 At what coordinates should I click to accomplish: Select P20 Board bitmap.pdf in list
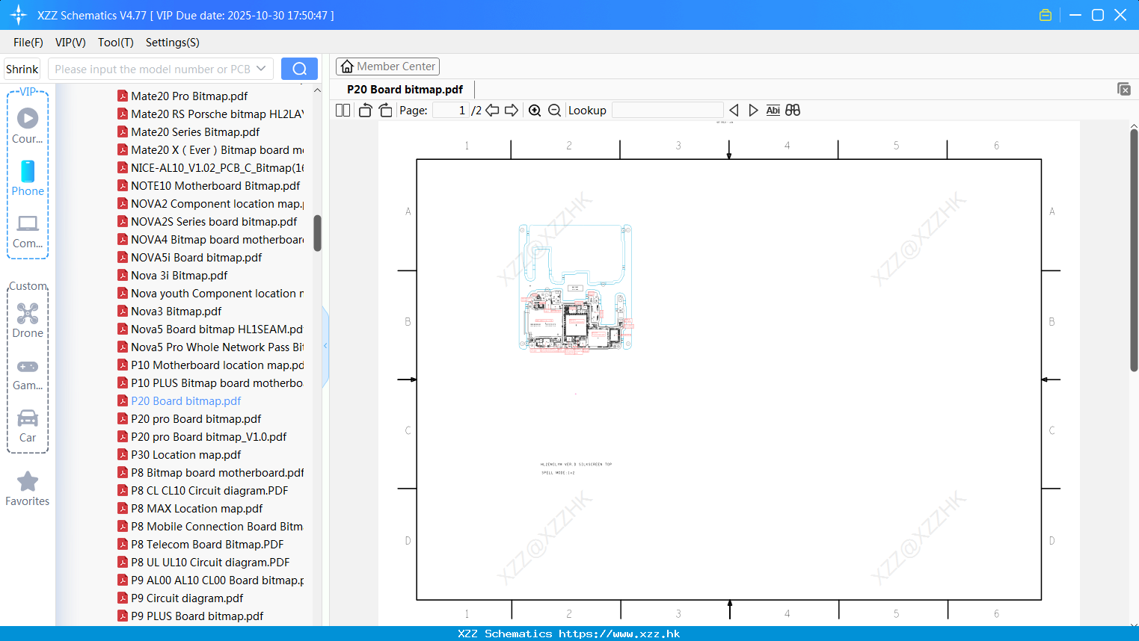click(179, 400)
